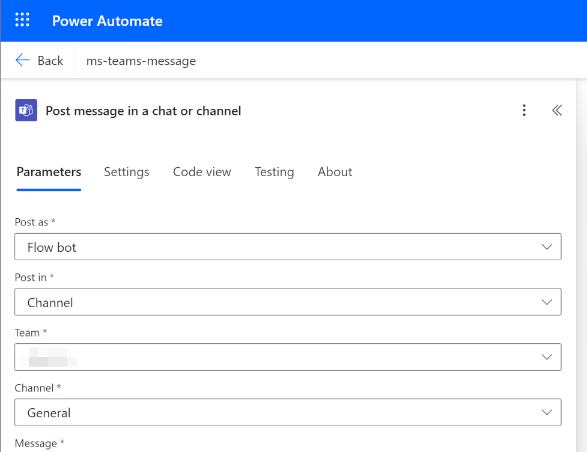The height and width of the screenshot is (452, 587).
Task: Select the Testing tab
Action: [274, 172]
